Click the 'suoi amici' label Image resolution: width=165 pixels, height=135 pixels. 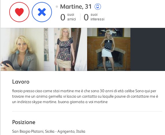coord(72,17)
